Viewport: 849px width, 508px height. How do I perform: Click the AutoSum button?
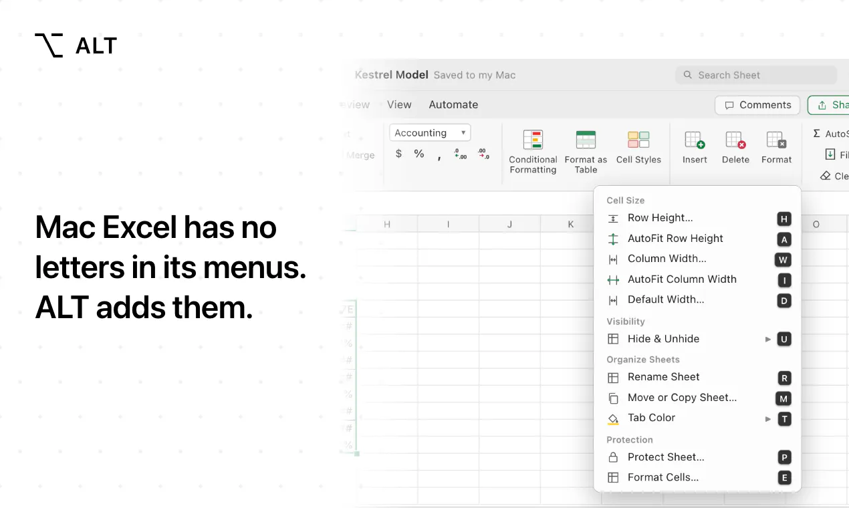coord(830,134)
